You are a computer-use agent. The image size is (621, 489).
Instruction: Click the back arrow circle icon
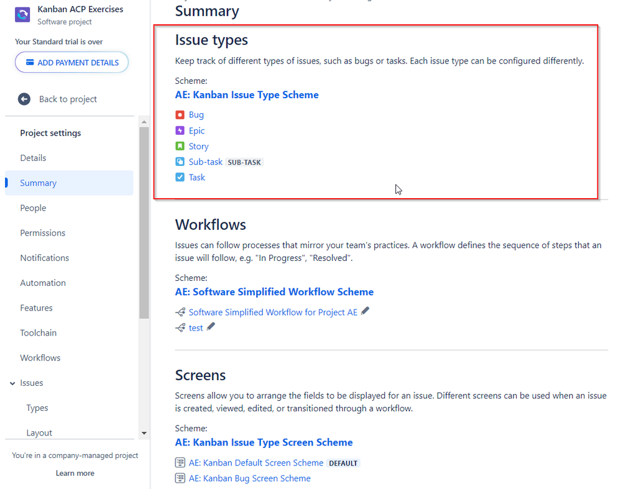(24, 99)
